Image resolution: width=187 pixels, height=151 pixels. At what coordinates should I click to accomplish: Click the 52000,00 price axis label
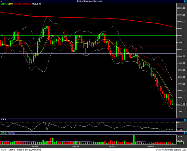(181, 8)
